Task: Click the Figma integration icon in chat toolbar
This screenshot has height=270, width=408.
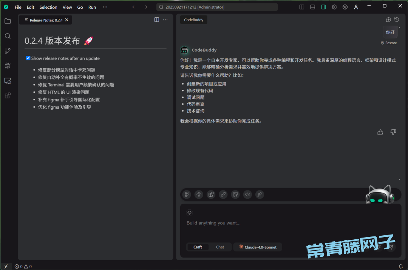Action: point(187,195)
